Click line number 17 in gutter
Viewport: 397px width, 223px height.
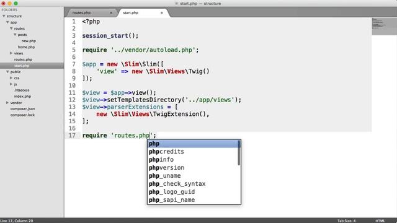(72, 136)
